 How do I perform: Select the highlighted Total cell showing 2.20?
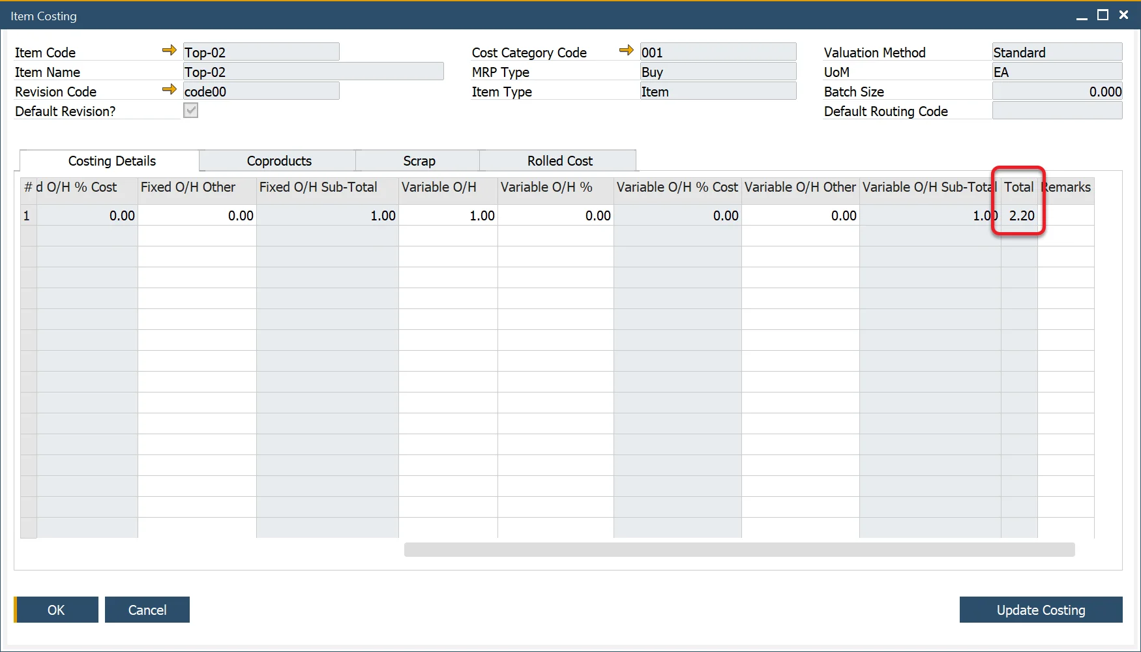tap(1019, 215)
